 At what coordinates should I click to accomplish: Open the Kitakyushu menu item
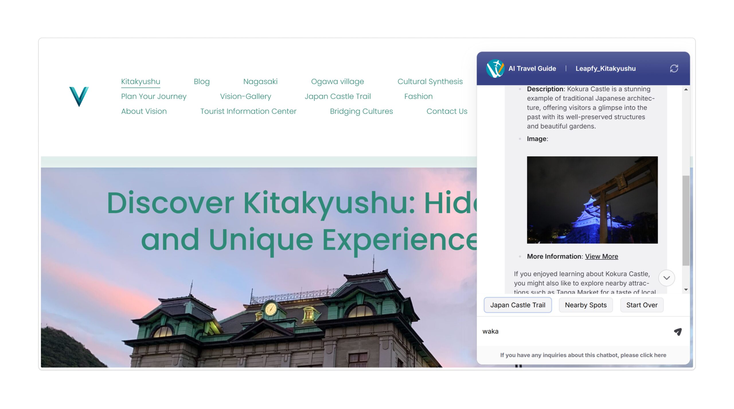[140, 81]
